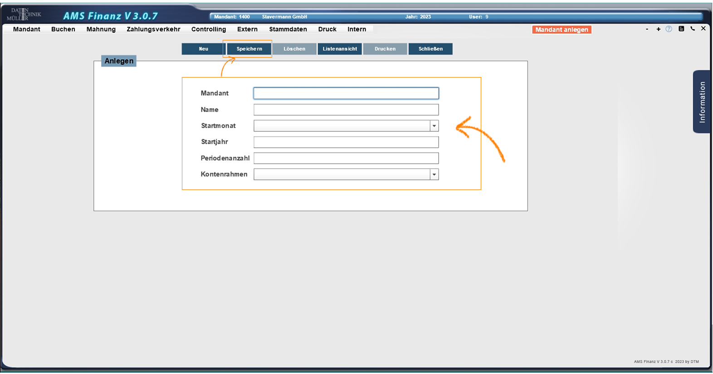Open help via question mark icon
The width and height of the screenshot is (713, 374).
point(669,29)
